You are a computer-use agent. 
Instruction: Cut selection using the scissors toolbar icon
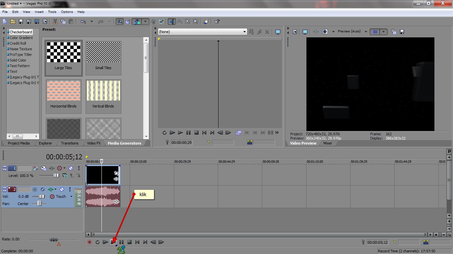[x=55, y=21]
